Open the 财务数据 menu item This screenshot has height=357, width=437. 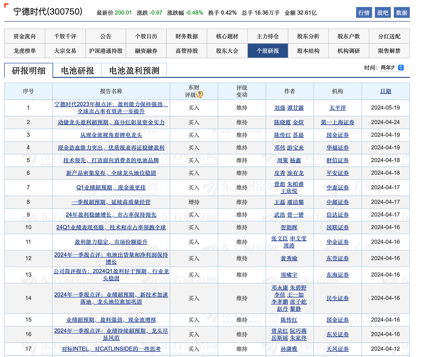tap(187, 36)
